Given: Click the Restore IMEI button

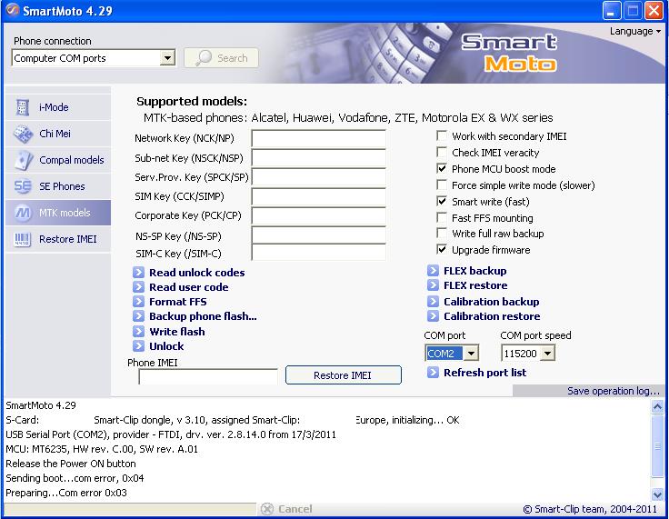Looking at the screenshot, I should coord(343,375).
